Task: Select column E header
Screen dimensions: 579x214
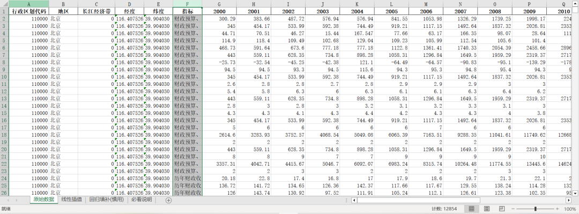Action: tap(158, 4)
